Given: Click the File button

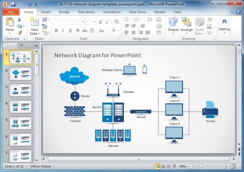Looking at the screenshot, I should click(x=10, y=12).
